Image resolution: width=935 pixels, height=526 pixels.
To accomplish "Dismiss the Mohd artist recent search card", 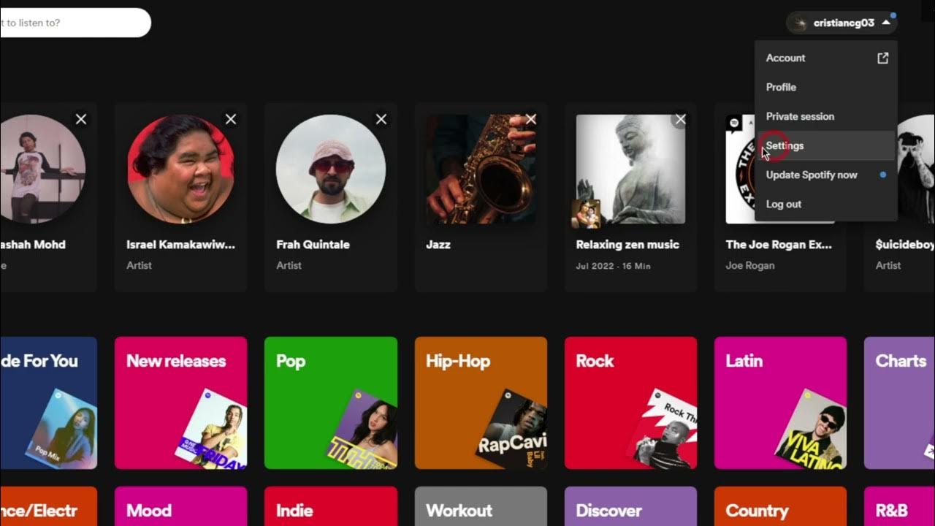I will tap(81, 119).
